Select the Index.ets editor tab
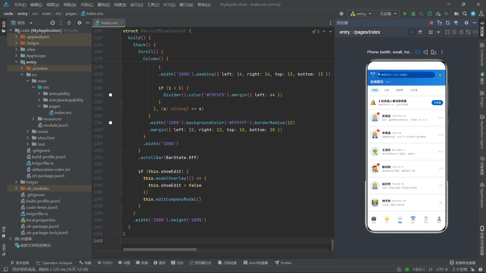The width and height of the screenshot is (486, 273). [x=109, y=23]
